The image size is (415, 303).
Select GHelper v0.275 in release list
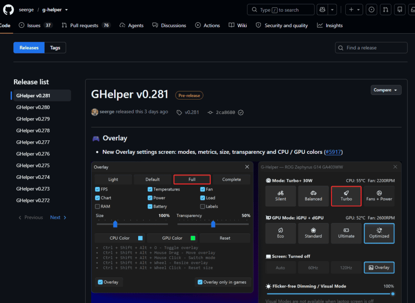[33, 165]
